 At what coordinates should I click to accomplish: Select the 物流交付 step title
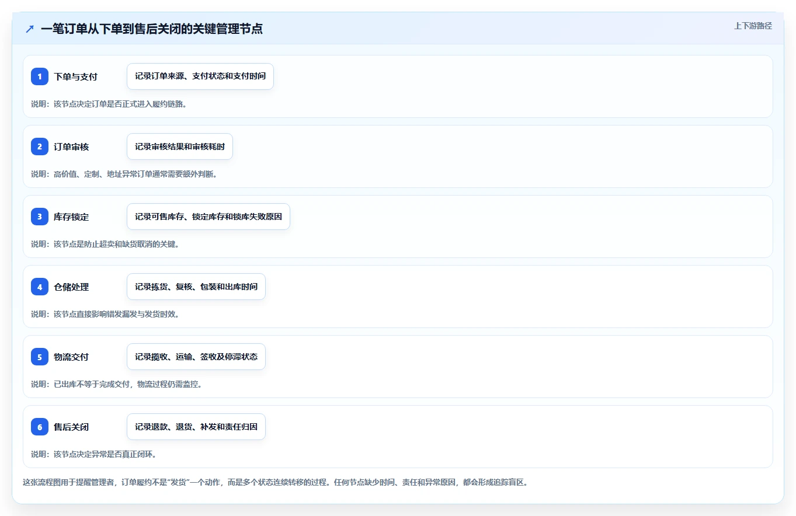click(x=71, y=357)
